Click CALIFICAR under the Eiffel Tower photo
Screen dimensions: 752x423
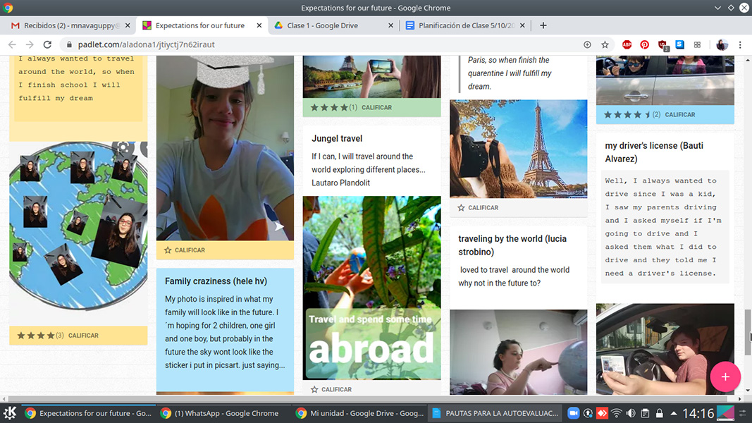coord(483,208)
